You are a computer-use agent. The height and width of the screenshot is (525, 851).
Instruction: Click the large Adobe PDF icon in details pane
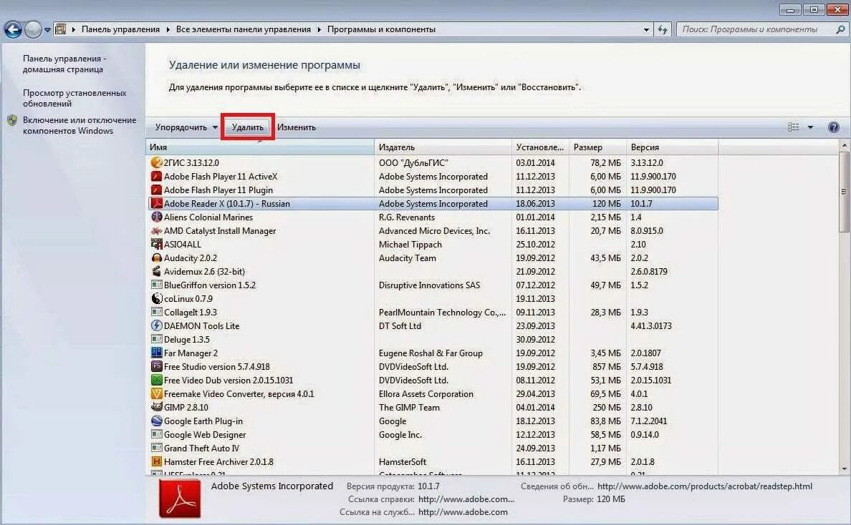pyautogui.click(x=180, y=499)
